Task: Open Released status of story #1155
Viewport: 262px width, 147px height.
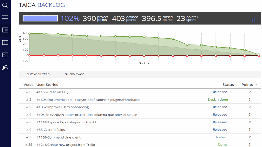Action: [x=220, y=92]
